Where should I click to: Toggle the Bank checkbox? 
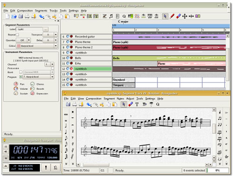click(x=21, y=72)
